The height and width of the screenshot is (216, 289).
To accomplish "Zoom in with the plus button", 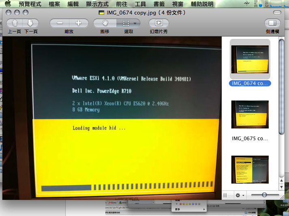I will (x=79, y=23).
